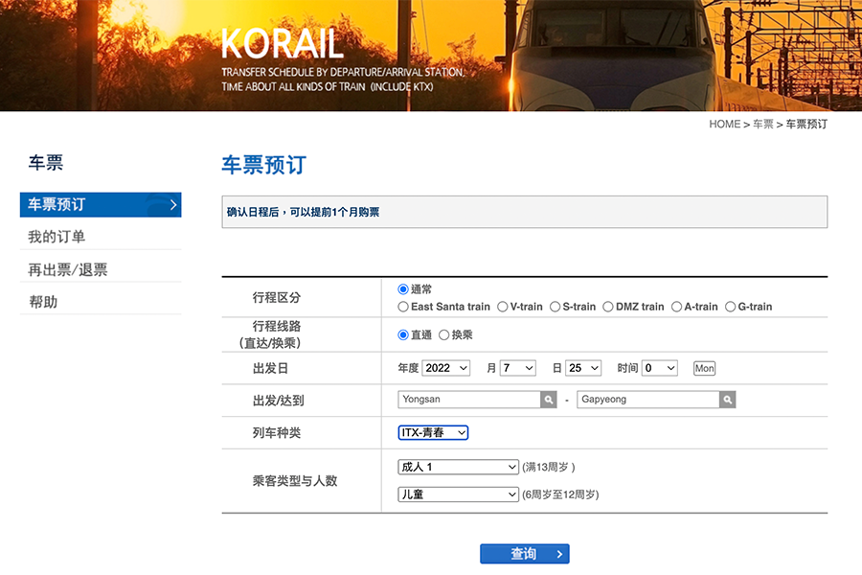The height and width of the screenshot is (575, 862).
Task: Expand the day dropdown showing 25
Action: click(582, 368)
